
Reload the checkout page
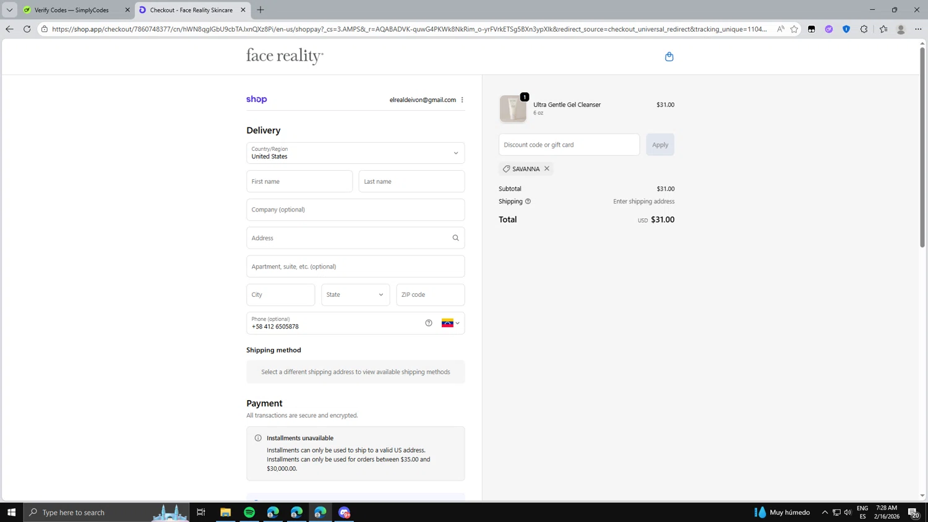27,29
